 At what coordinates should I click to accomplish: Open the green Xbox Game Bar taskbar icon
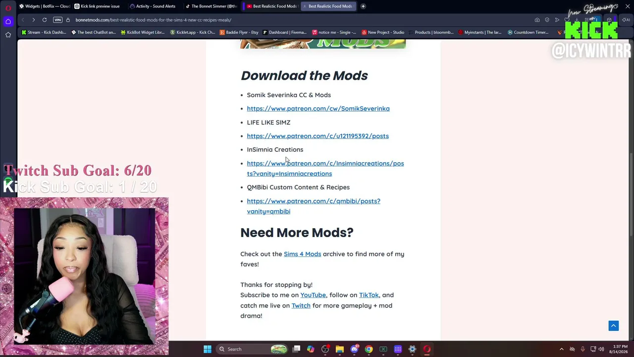coord(383,349)
